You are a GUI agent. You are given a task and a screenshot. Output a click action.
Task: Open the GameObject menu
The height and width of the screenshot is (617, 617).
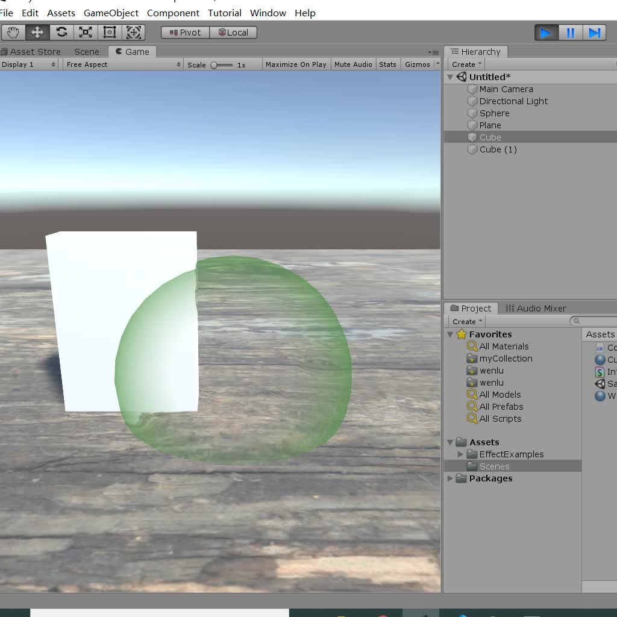click(x=111, y=13)
